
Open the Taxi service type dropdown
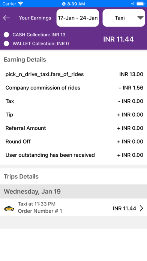click(124, 18)
